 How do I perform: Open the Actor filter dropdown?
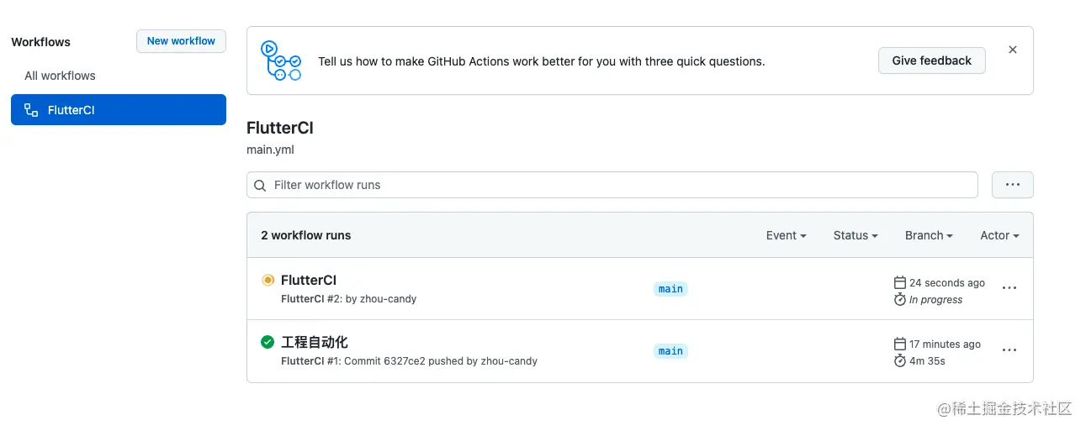999,235
